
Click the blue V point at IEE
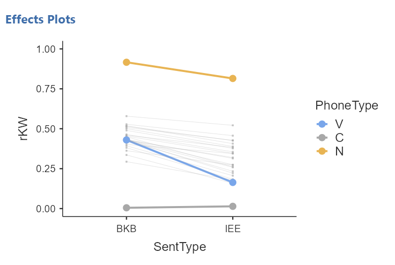point(233,183)
